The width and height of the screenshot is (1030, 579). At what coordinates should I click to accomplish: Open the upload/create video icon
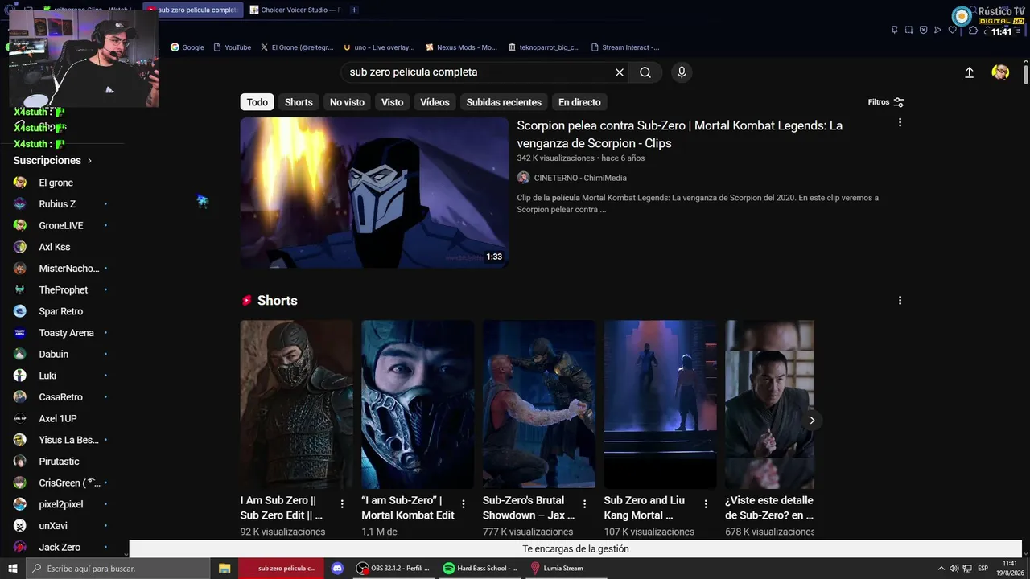[969, 72]
